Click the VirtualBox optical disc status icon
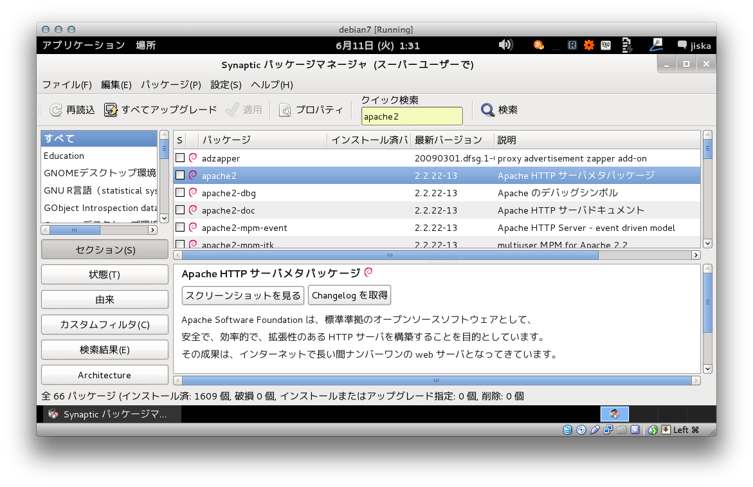This screenshot has height=487, width=753. [x=581, y=430]
